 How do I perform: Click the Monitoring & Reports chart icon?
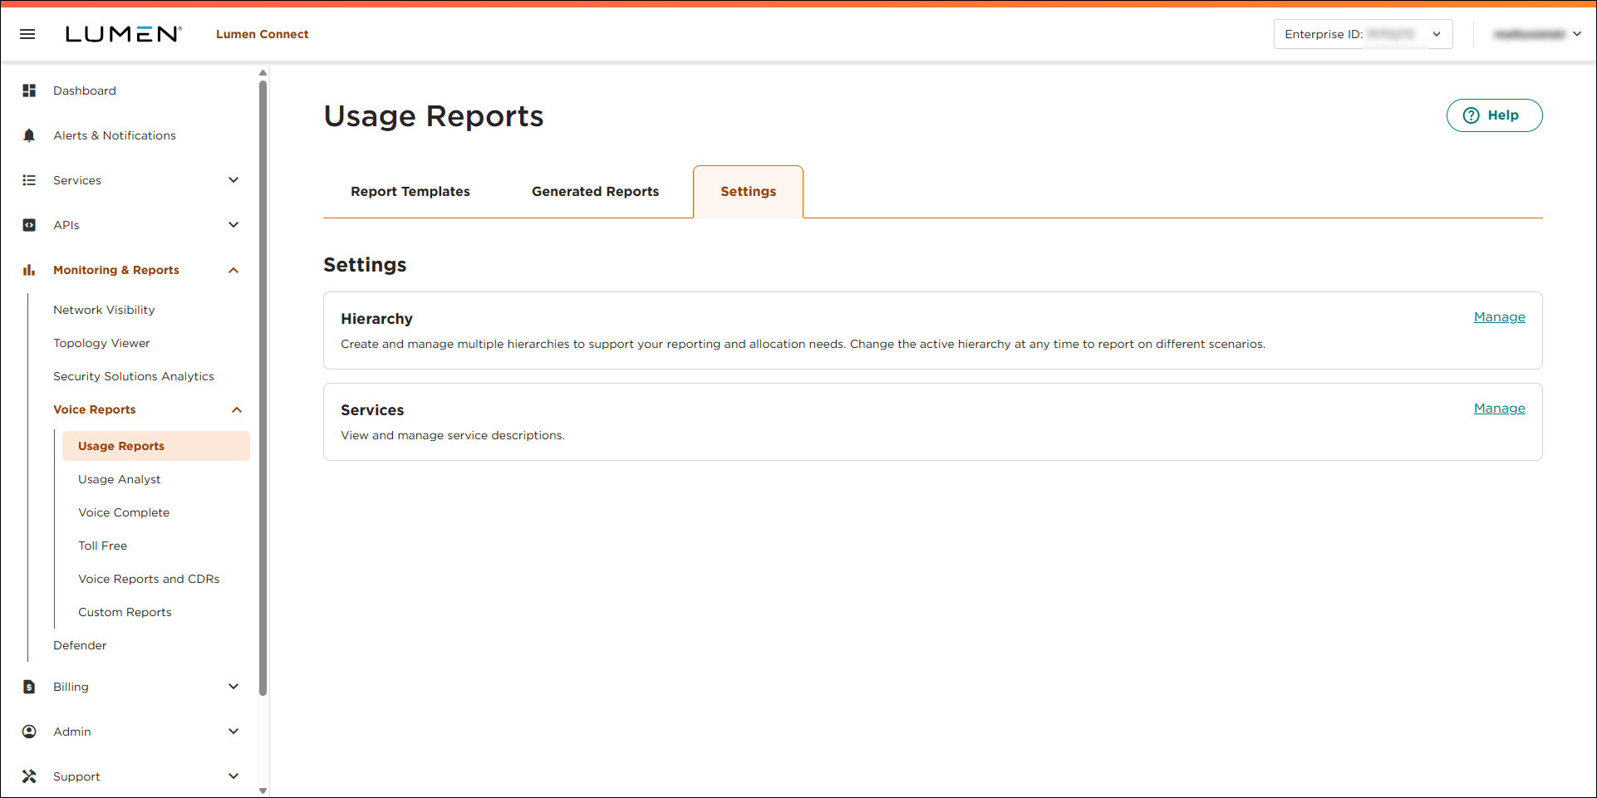[x=29, y=270]
